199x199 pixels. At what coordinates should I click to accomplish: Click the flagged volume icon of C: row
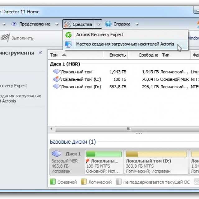(56, 79)
